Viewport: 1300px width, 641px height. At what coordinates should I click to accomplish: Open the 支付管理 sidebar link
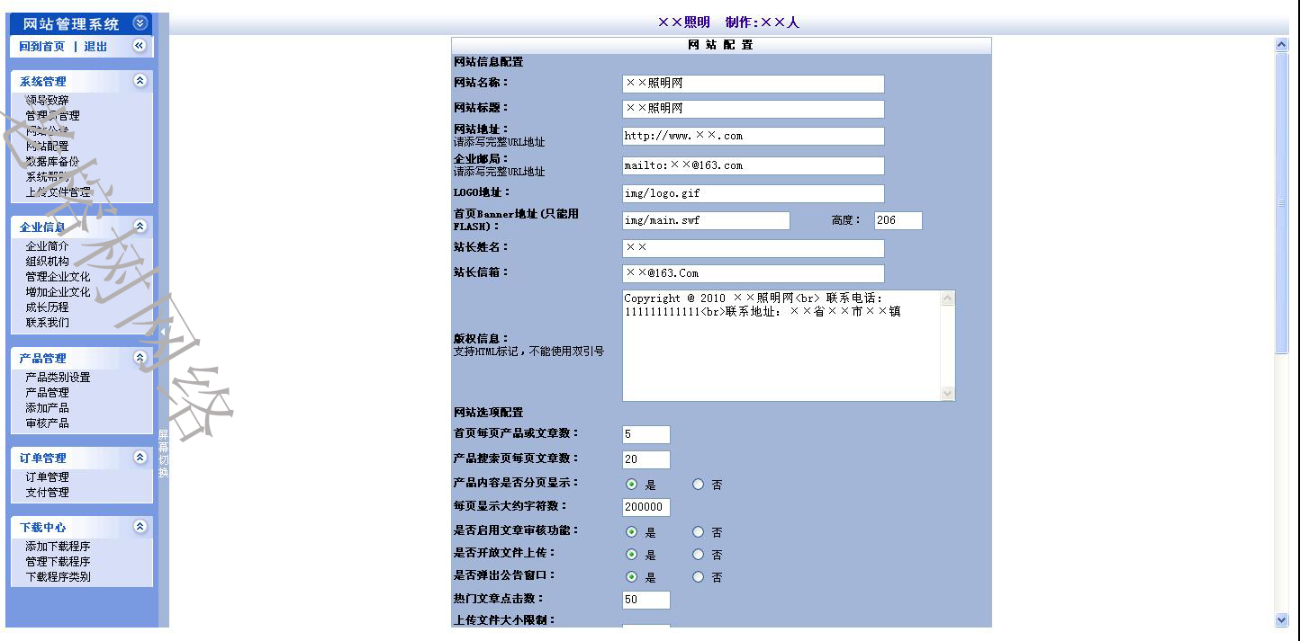tap(47, 493)
